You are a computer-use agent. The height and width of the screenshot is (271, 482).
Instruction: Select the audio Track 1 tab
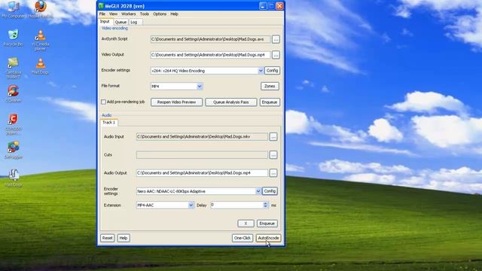(108, 122)
